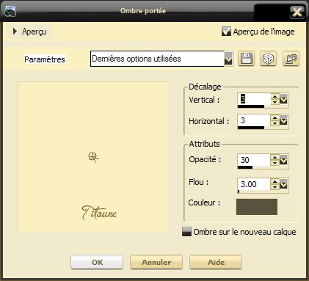Image resolution: width=309 pixels, height=281 pixels.
Task: Click the Opacité input field
Action: (x=254, y=160)
